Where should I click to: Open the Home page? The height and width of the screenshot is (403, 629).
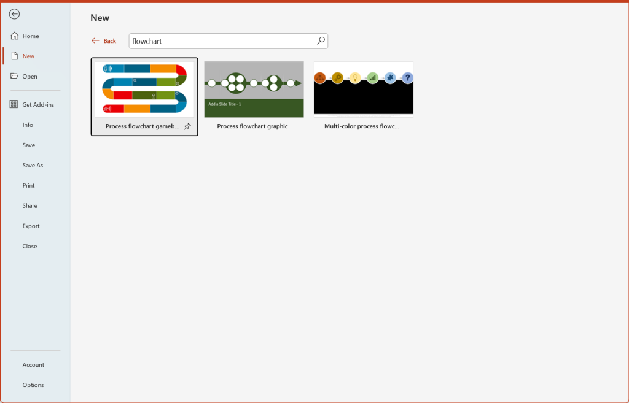pos(35,36)
